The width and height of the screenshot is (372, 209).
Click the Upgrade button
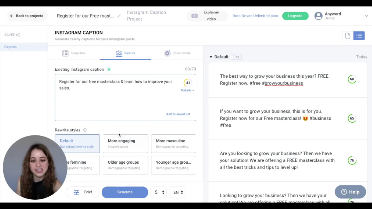295,16
